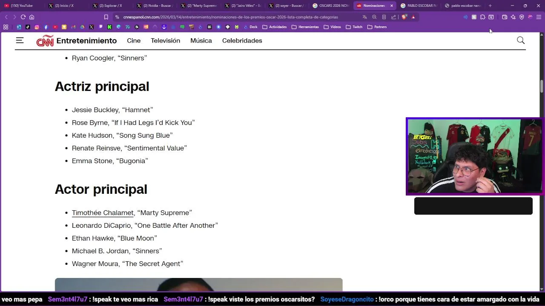Open the CNN hamburger menu
This screenshot has width=545, height=306.
20,40
